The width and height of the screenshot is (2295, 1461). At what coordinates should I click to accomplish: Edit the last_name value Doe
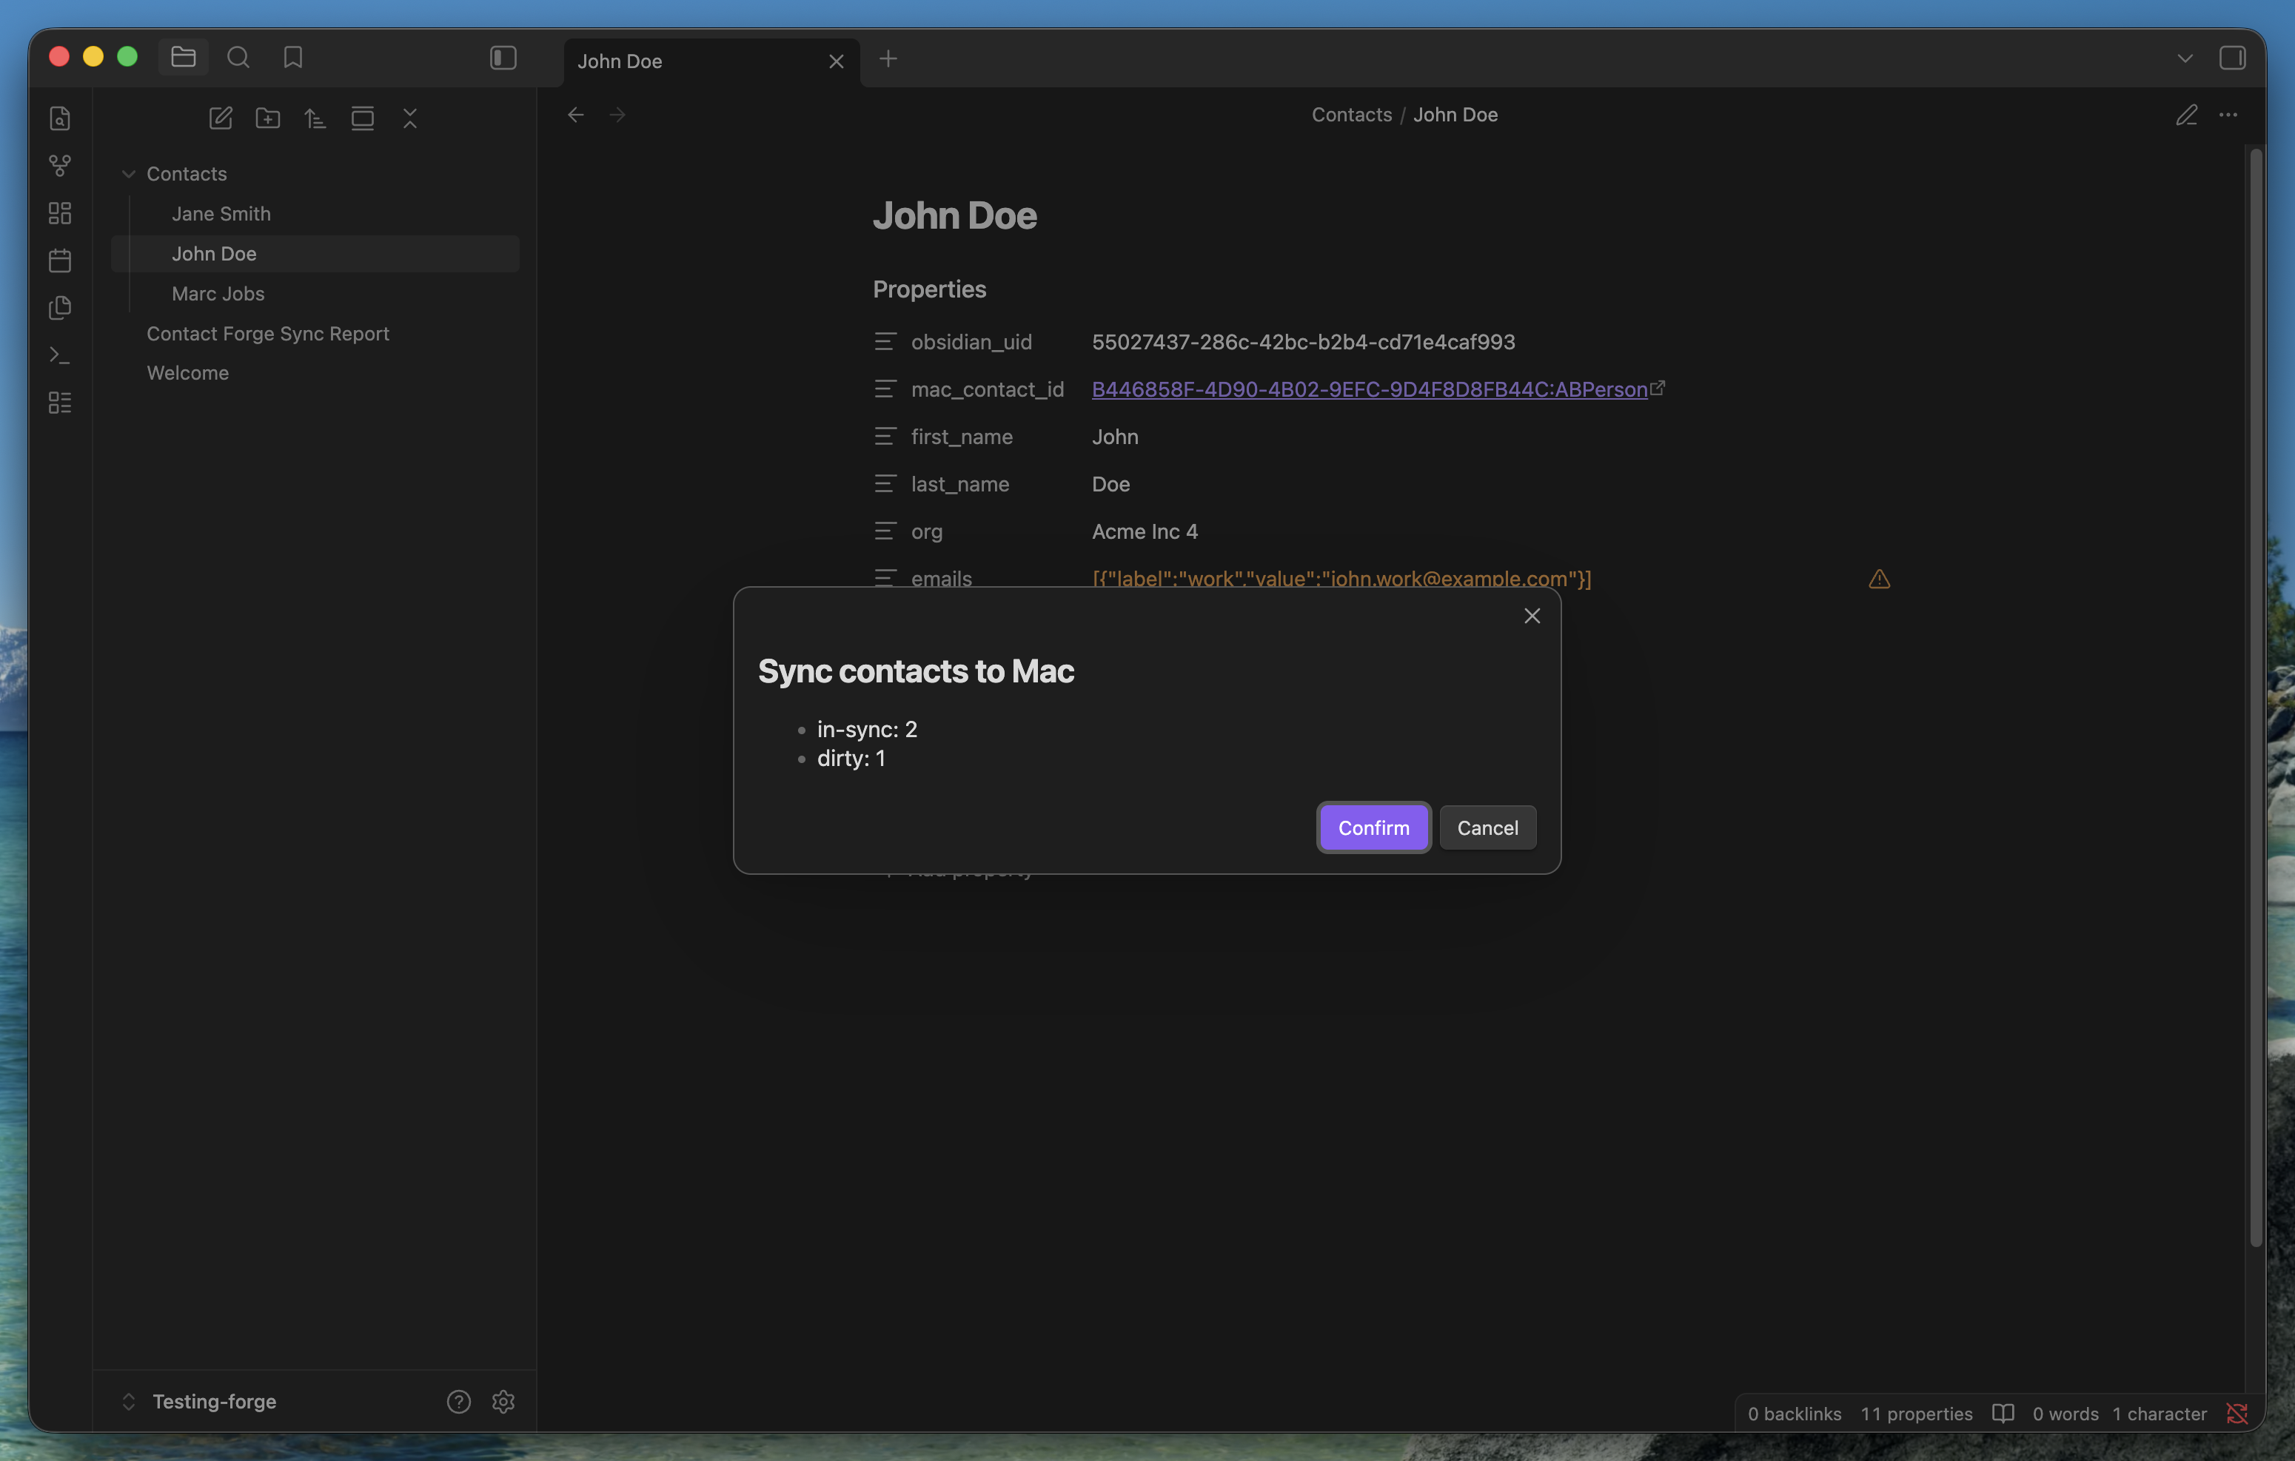click(1111, 484)
